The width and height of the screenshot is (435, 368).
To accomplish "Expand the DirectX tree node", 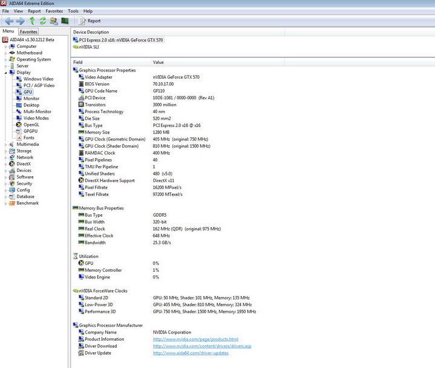I will tap(5, 164).
